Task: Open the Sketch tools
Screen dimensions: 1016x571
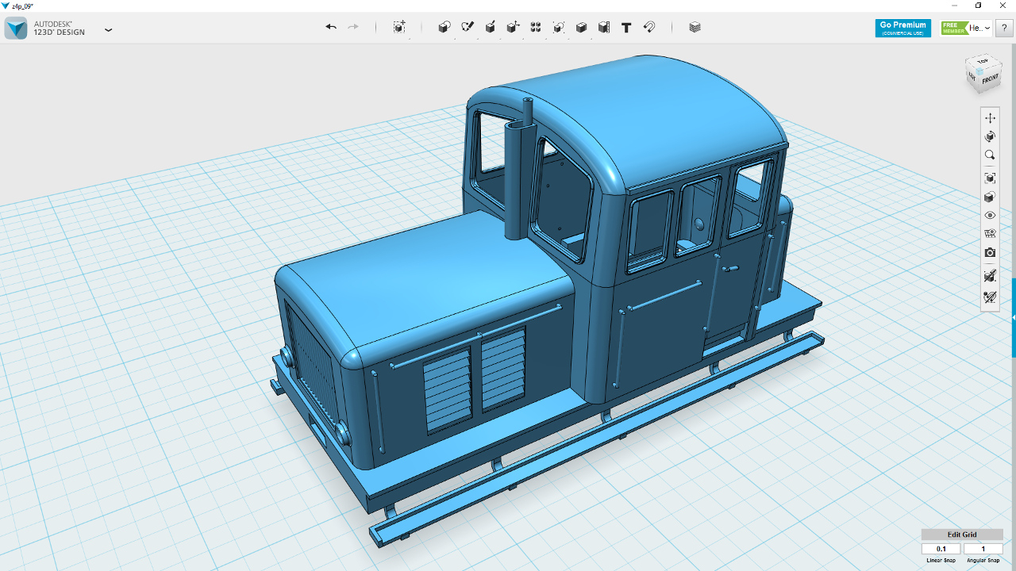Action: [x=468, y=27]
